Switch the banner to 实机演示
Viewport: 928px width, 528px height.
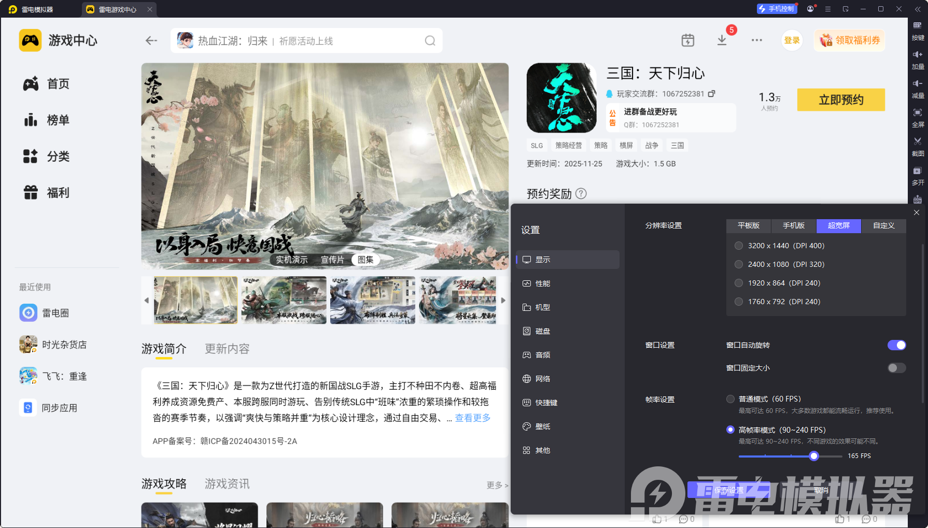coord(291,260)
